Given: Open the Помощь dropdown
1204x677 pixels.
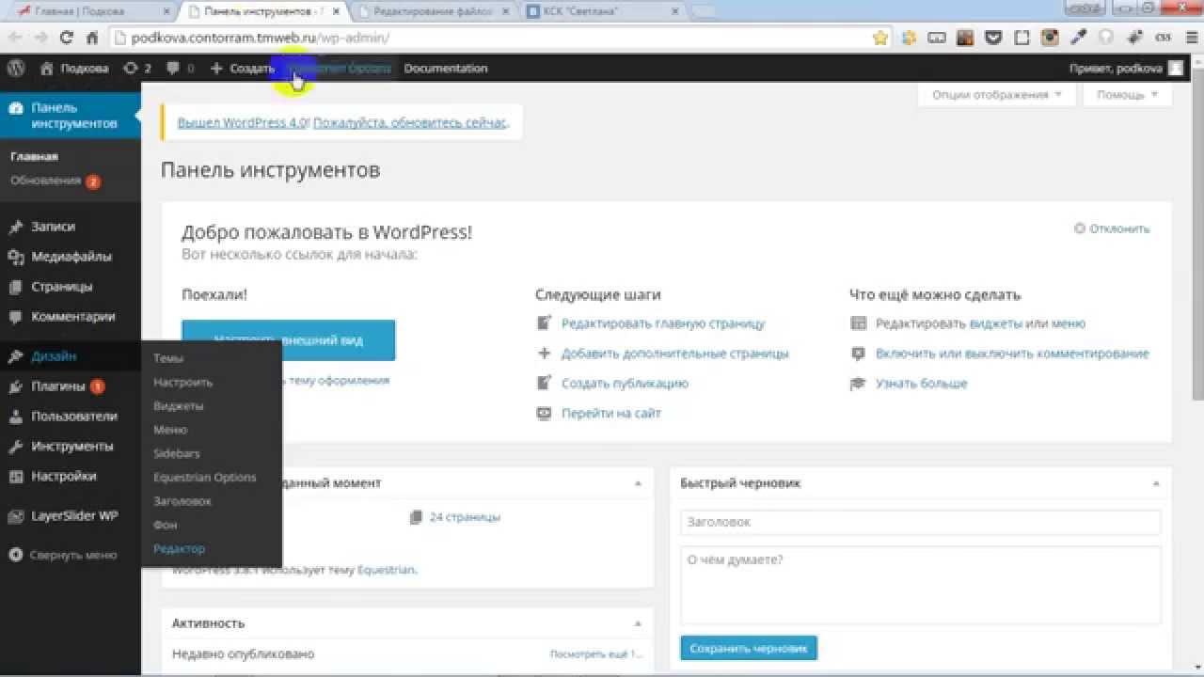Looking at the screenshot, I should tap(1127, 94).
